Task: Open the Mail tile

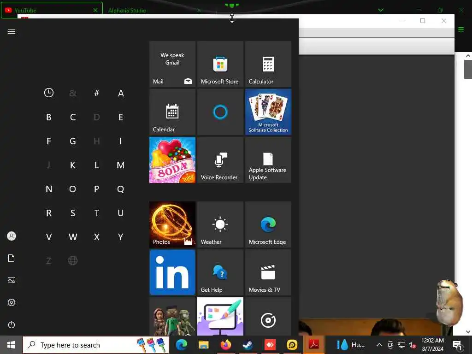Action: pyautogui.click(x=172, y=64)
